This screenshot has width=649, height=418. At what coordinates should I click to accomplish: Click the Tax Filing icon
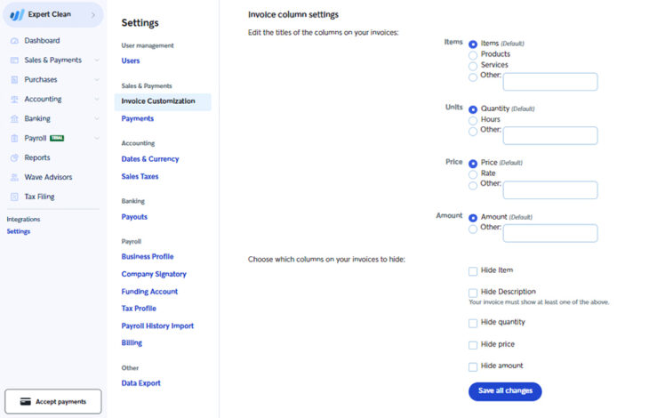tap(14, 197)
